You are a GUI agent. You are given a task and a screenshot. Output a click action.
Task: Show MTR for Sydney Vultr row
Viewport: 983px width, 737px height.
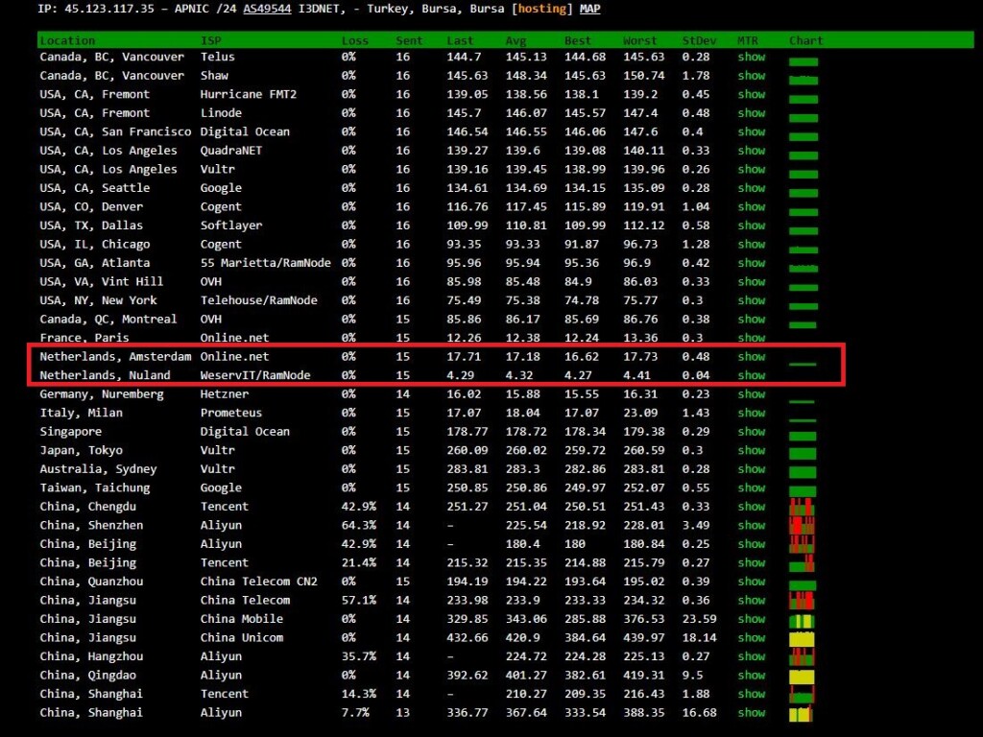[x=751, y=469]
